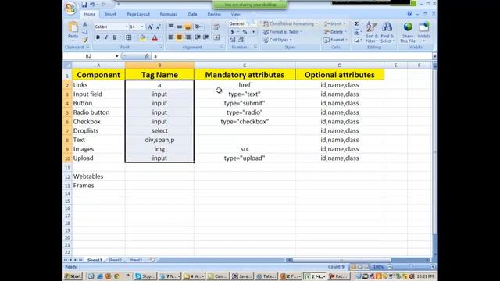Expand the Name Box B2 dropdown

[117, 56]
